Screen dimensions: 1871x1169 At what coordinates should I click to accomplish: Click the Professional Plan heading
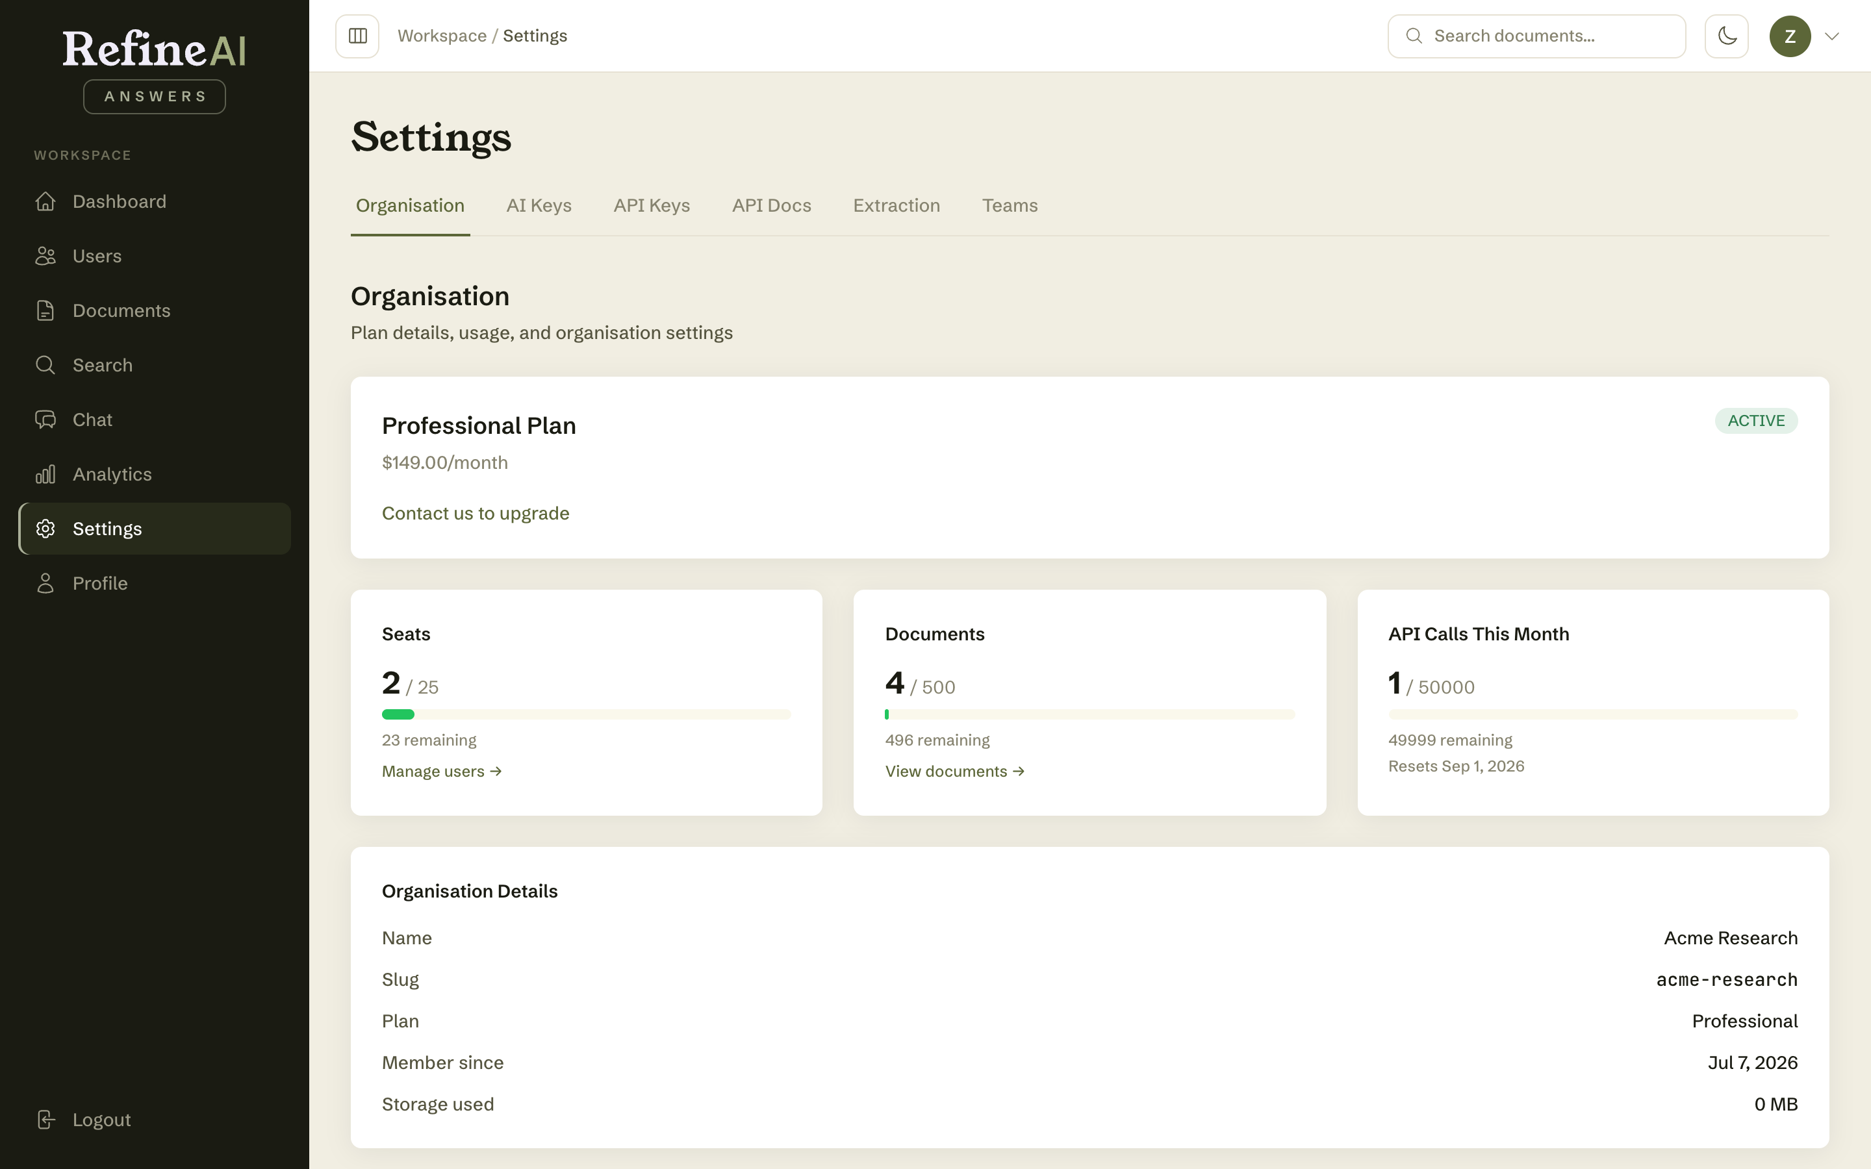[x=479, y=426]
